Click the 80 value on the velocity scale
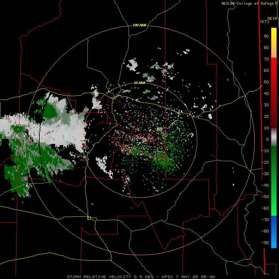The height and width of the screenshot is (279, 279). click(x=266, y=48)
